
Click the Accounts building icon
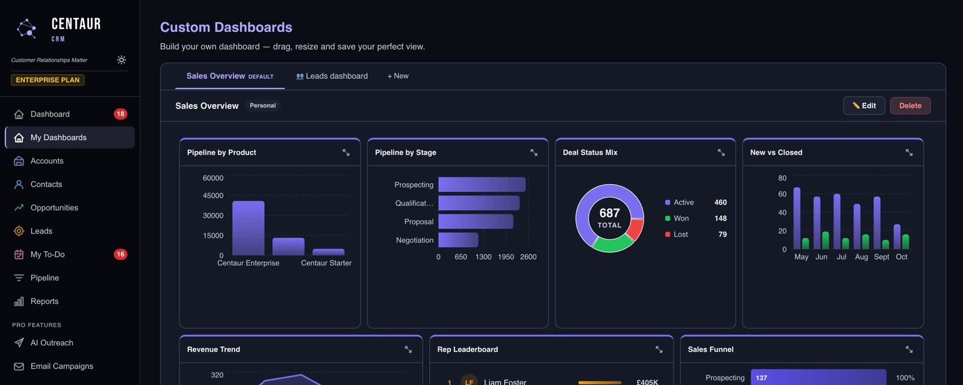point(19,161)
